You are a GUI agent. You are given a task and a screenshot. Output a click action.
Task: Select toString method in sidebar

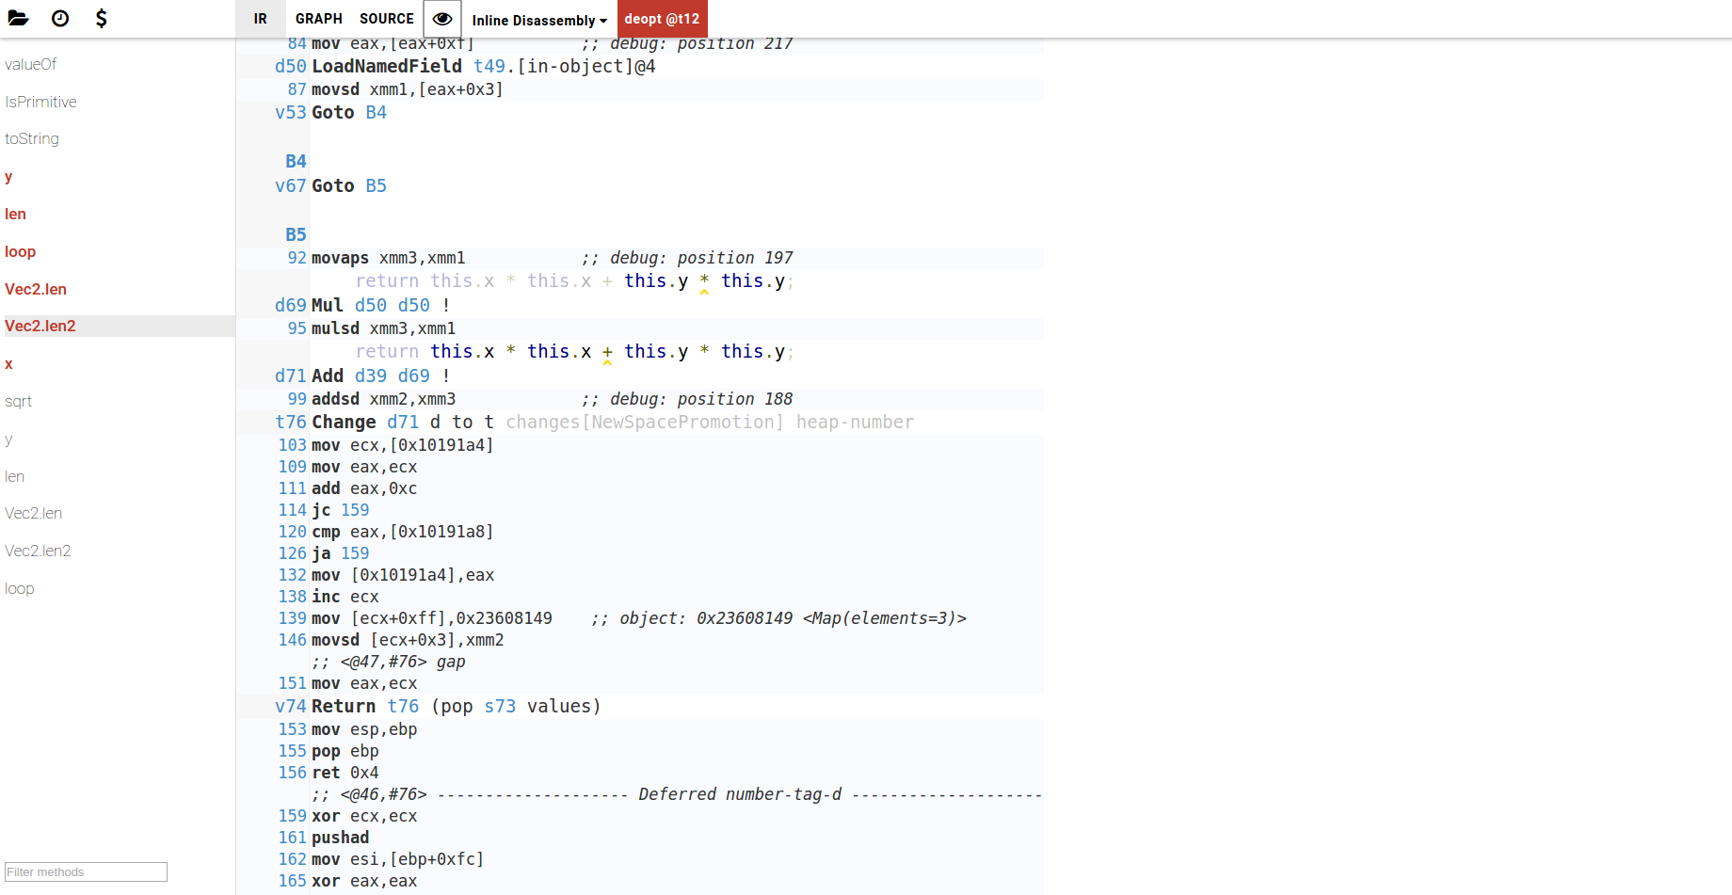point(32,138)
